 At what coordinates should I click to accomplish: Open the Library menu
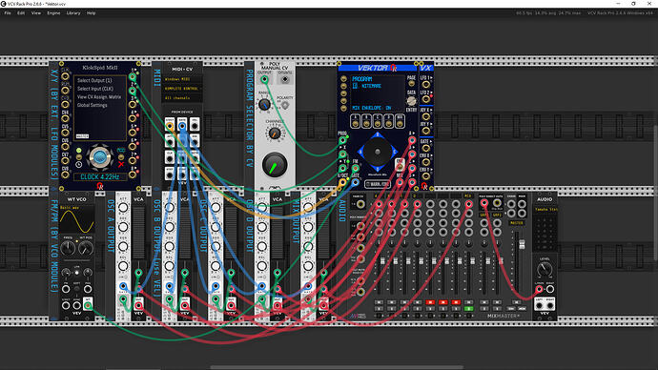[x=73, y=13]
